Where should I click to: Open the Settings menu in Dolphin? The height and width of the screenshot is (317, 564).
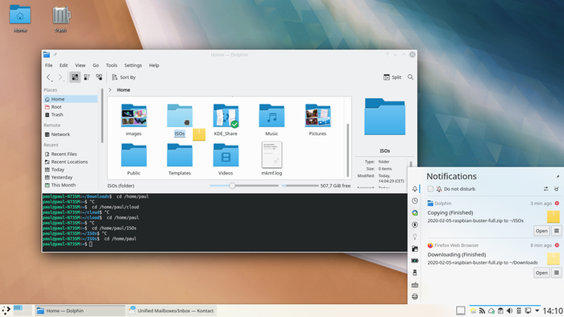coord(133,65)
